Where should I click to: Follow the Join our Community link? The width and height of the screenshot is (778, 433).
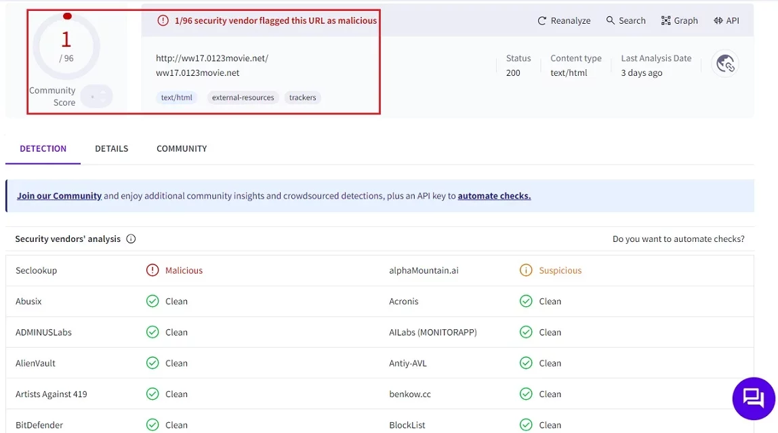pyautogui.click(x=59, y=196)
